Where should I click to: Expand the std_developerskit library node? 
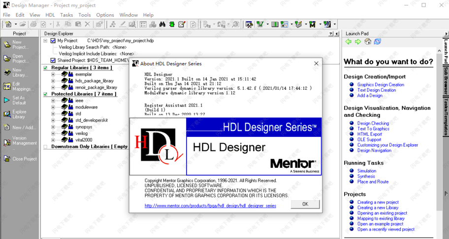(53, 120)
